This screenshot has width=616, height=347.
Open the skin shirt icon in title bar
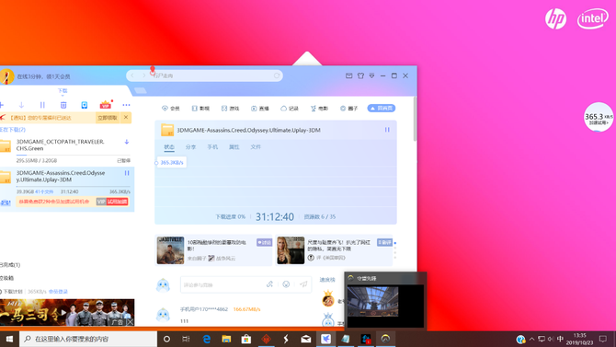tap(360, 75)
